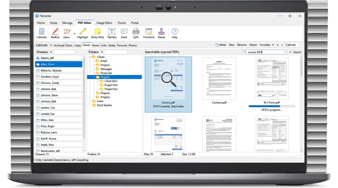
Task: Switch to the Photos cabinet tab
Action: coord(133,45)
